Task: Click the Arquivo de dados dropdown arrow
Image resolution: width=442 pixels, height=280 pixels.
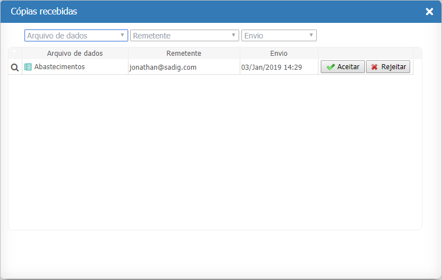Action: coord(122,36)
